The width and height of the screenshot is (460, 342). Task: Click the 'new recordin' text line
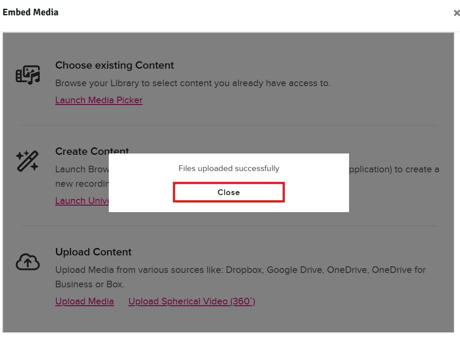pos(82,184)
